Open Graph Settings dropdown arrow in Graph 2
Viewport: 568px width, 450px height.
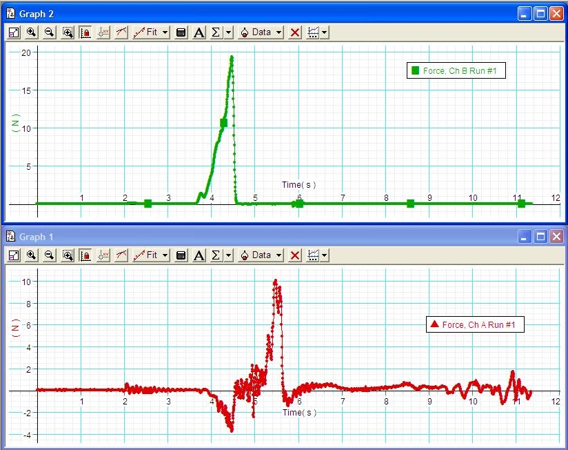(x=325, y=32)
